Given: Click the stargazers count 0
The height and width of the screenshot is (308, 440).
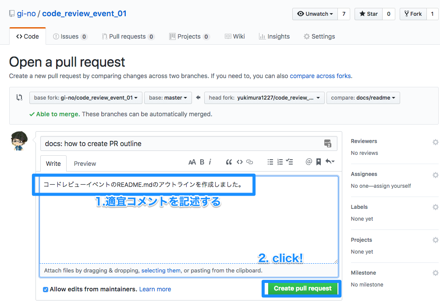Looking at the screenshot, I should pos(389,14).
